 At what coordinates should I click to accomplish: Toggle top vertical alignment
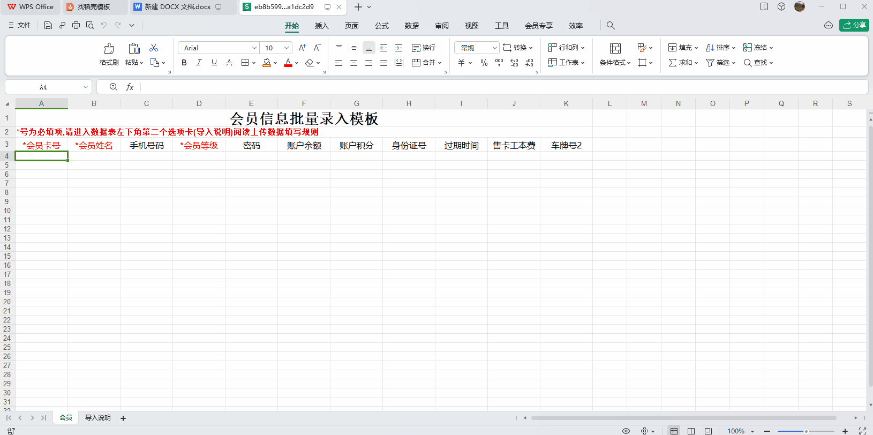(x=339, y=48)
